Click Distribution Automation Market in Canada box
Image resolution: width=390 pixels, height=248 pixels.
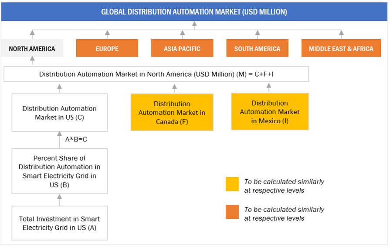[172, 112]
